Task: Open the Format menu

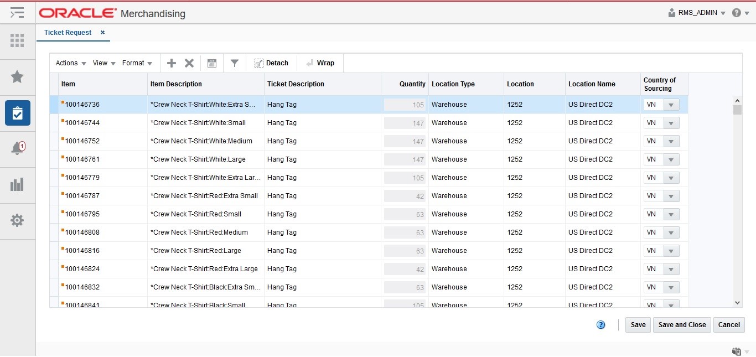Action: 137,63
